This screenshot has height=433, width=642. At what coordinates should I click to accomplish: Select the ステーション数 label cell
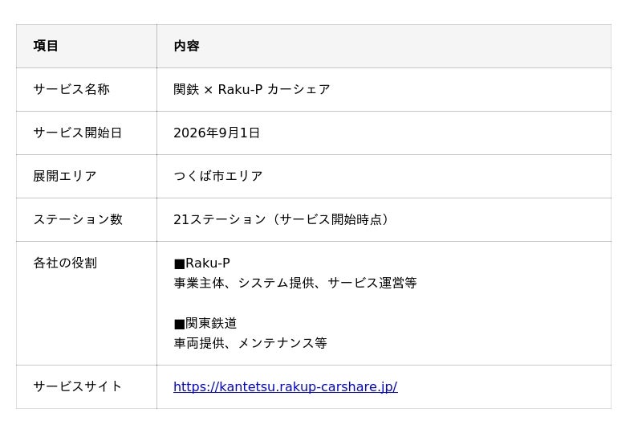click(x=87, y=220)
